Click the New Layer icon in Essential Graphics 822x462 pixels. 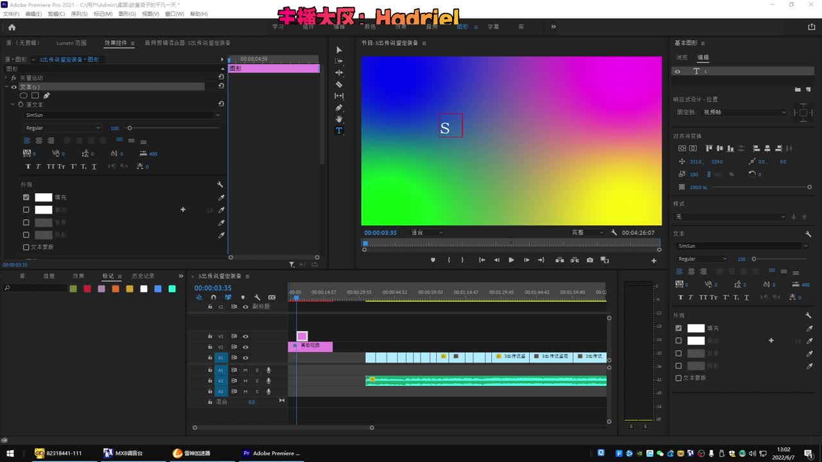808,89
